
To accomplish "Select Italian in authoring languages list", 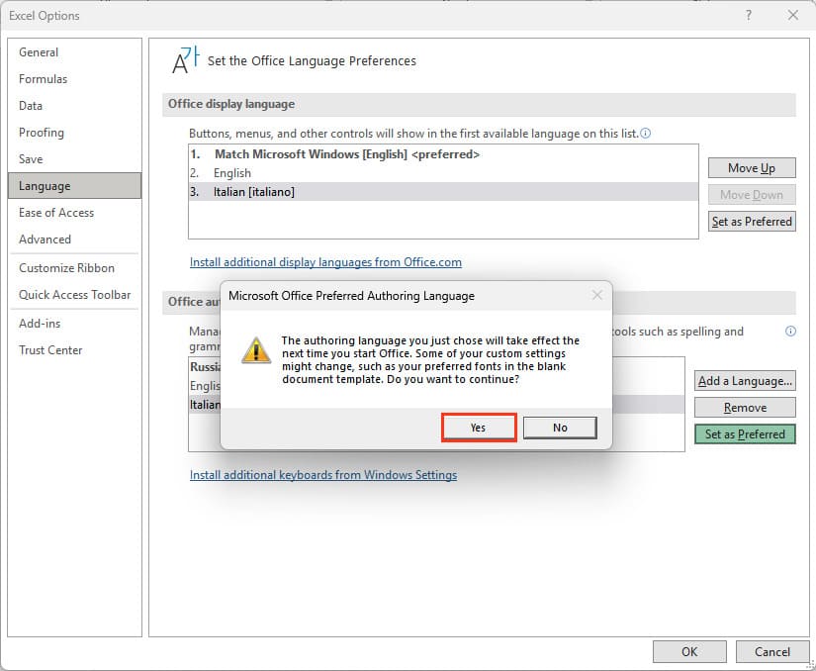I will (205, 405).
